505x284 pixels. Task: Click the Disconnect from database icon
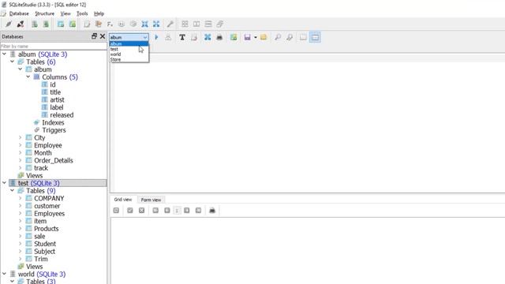tap(21, 24)
